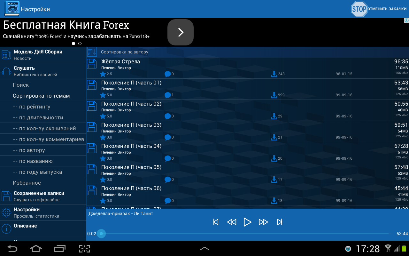Image resolution: width=409 pixels, height=256 pixels.
Task: Sort by году выпуска
Action: (x=43, y=172)
